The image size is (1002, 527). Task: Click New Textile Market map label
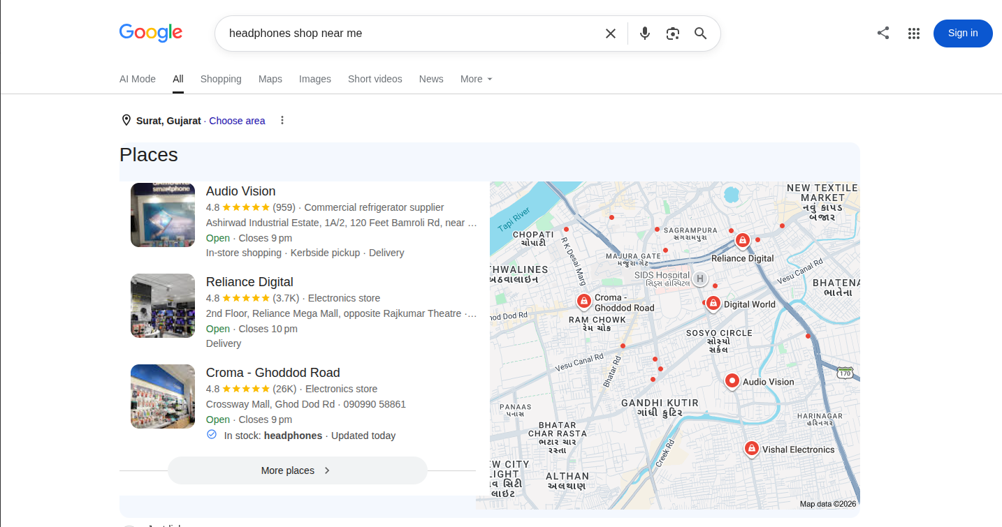(x=822, y=202)
